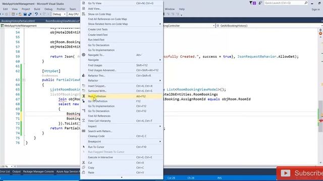Open the Debug configuration dropdown
The image size is (323, 181).
(59, 14)
